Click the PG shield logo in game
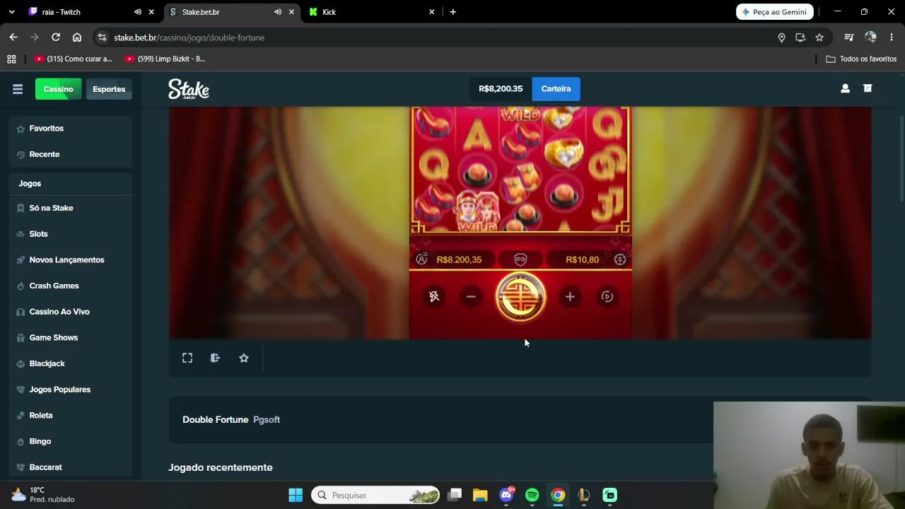This screenshot has width=905, height=509. tap(520, 259)
